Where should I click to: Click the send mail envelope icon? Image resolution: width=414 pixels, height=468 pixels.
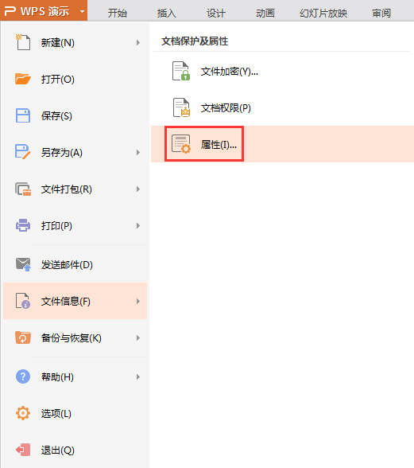click(x=23, y=264)
